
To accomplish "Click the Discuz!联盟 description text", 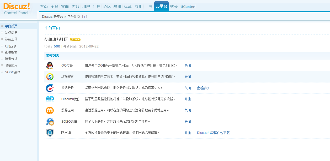I will [x=130, y=99].
